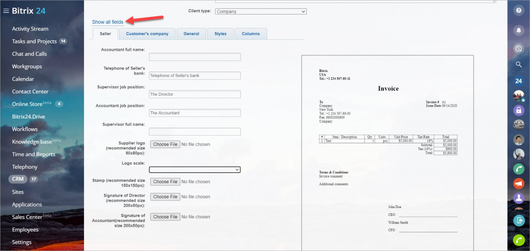Open the Styles tab
The image size is (530, 251).
click(x=220, y=34)
